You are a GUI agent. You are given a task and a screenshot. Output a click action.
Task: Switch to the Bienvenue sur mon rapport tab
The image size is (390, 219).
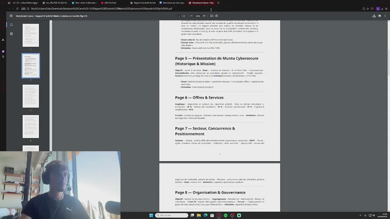tap(172, 3)
